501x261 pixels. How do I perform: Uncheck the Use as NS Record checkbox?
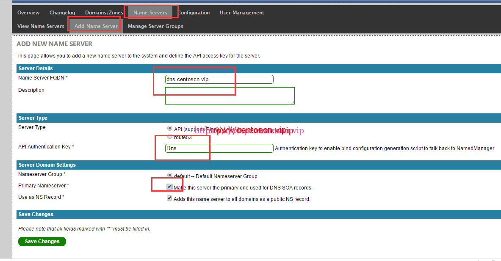coord(169,198)
